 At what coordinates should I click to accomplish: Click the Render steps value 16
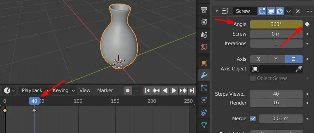[x=276, y=103]
